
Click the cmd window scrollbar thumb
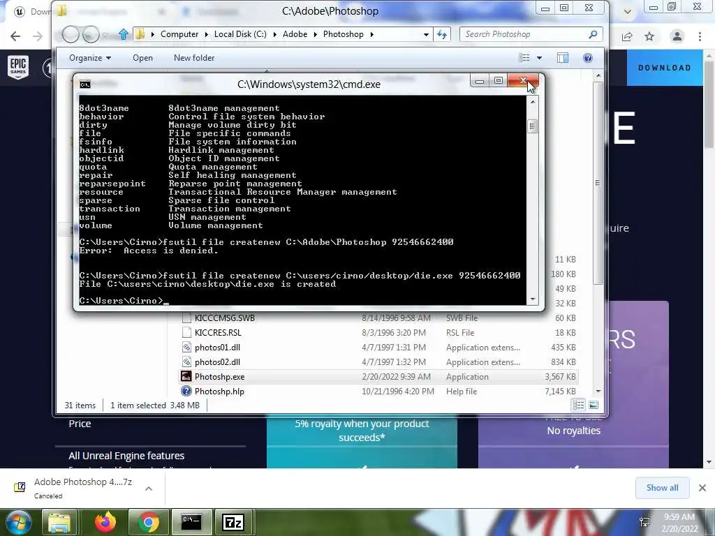(x=532, y=126)
